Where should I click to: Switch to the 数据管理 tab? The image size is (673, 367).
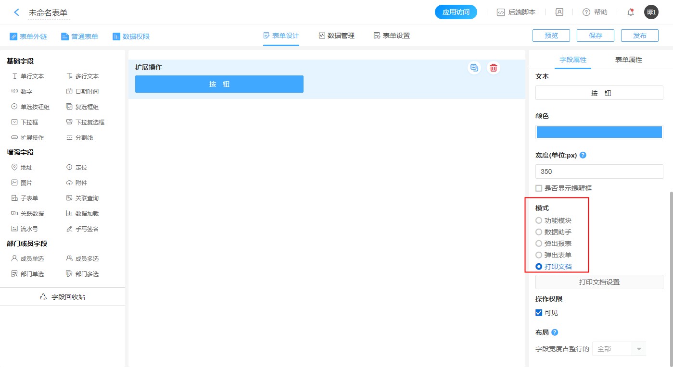336,35
